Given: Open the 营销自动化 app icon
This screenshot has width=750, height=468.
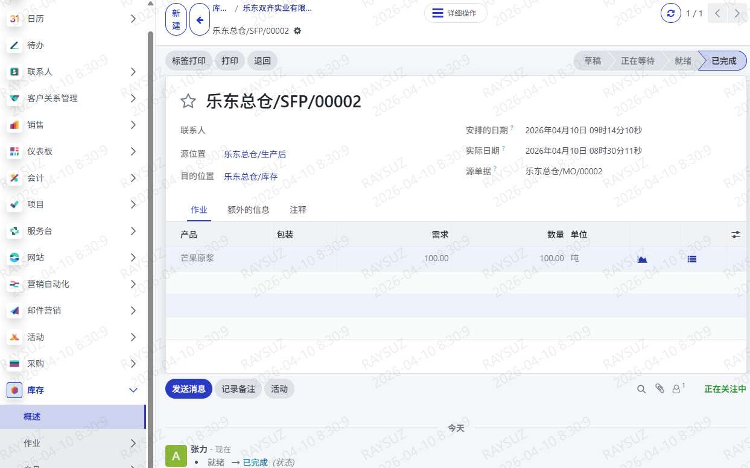Looking at the screenshot, I should pyautogui.click(x=14, y=284).
